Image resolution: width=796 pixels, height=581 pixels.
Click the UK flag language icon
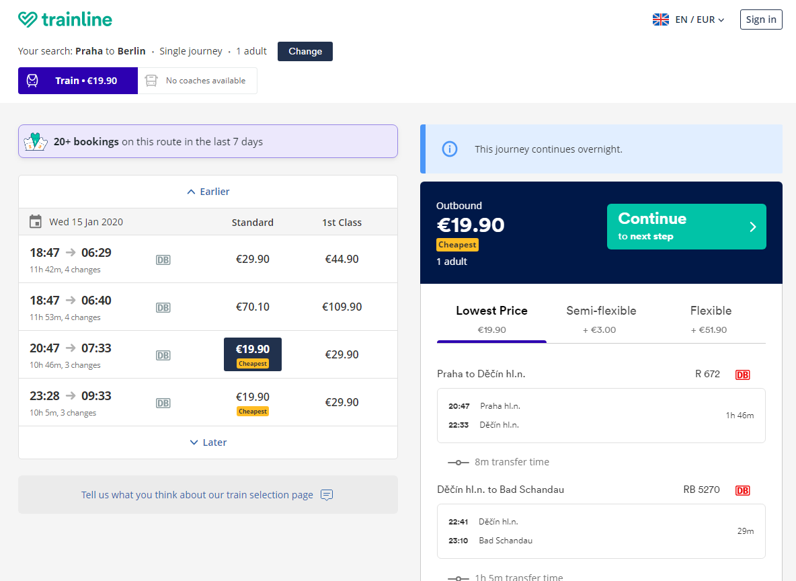[660, 20]
